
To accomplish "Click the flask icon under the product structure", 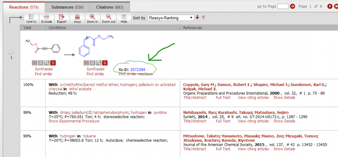I will (86, 63).
